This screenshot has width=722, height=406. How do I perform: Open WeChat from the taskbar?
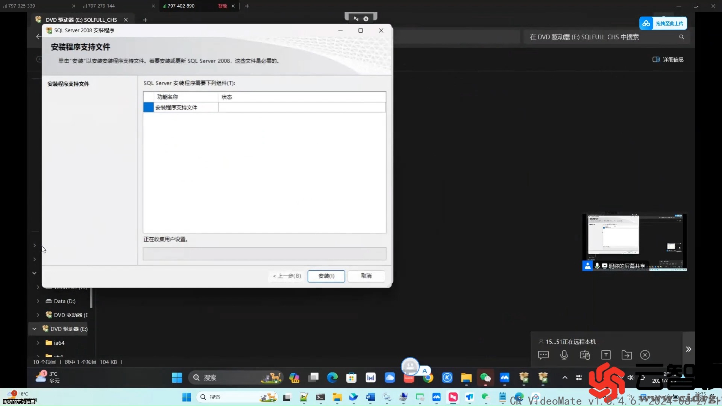pyautogui.click(x=485, y=378)
